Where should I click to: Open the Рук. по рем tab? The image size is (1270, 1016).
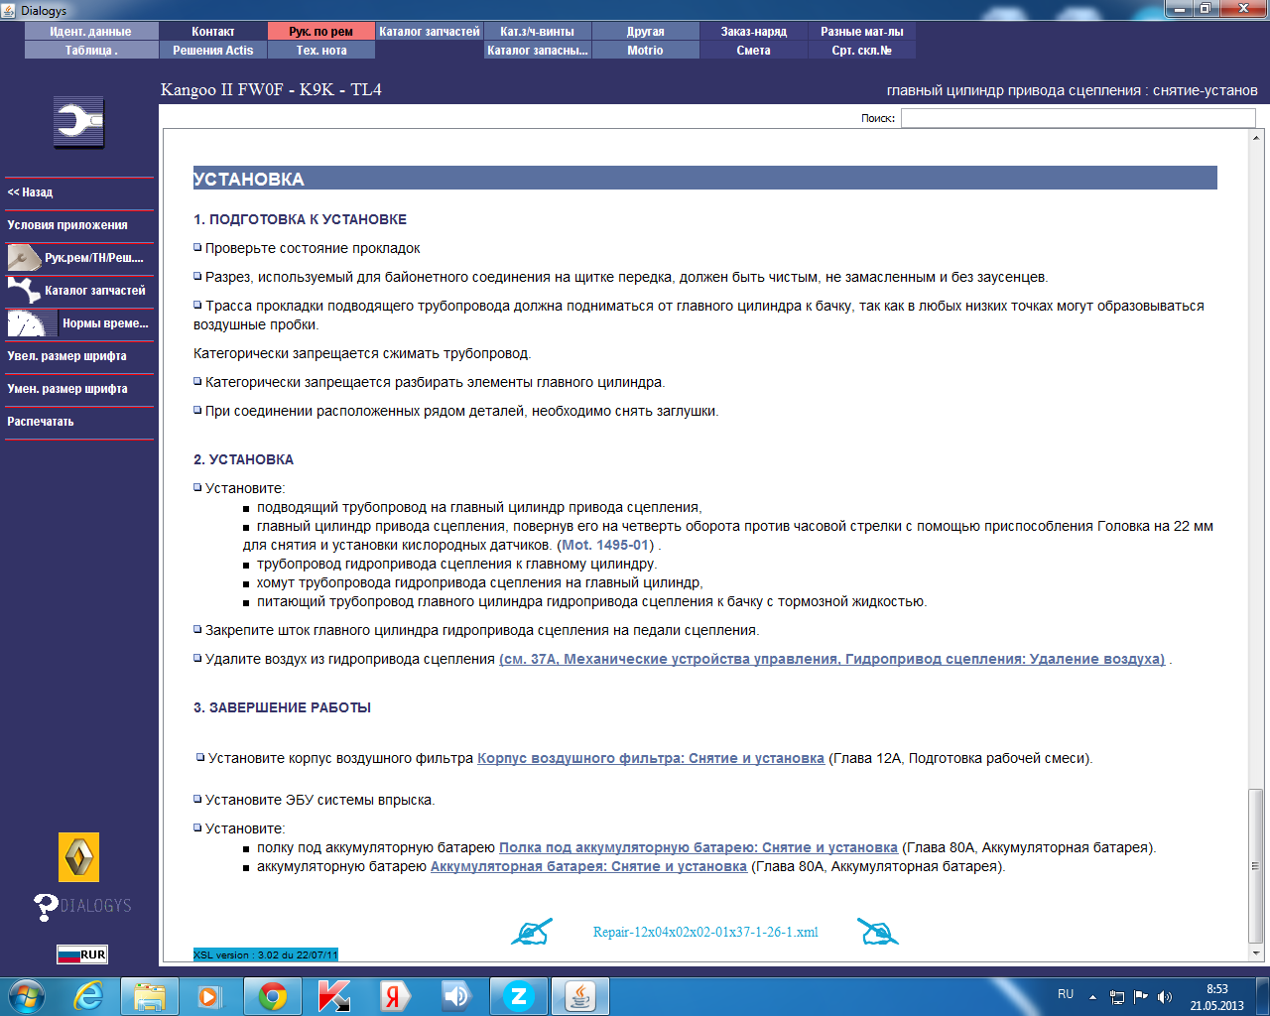pos(320,32)
